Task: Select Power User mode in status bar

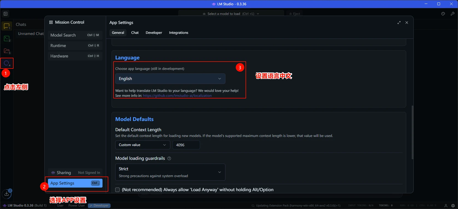Action: click(x=76, y=206)
